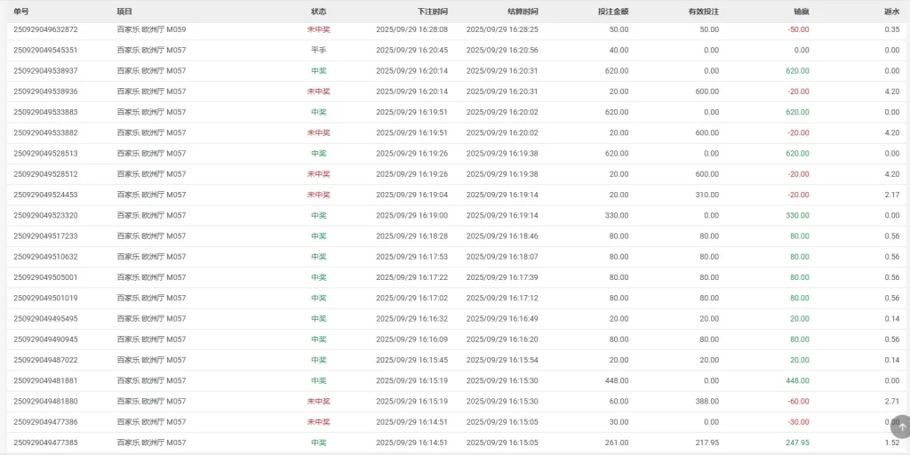
Task: Select the -60.00 loss amount
Action: [798, 402]
